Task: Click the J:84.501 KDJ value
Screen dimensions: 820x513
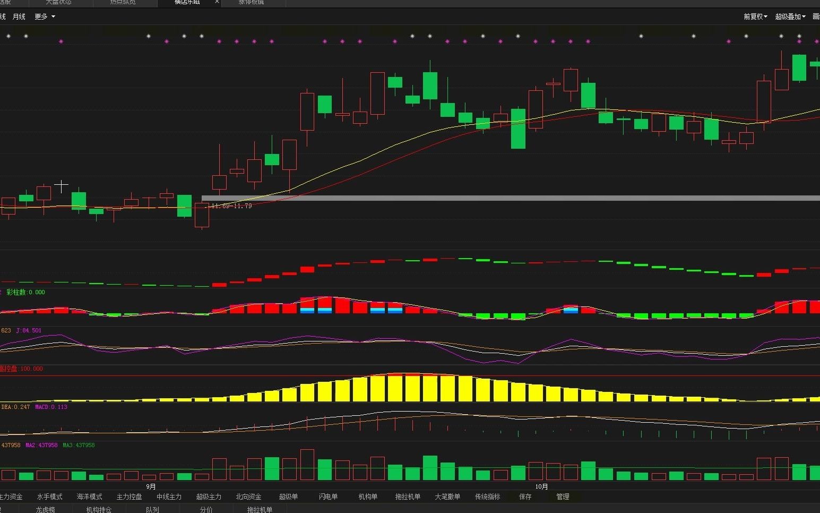Action: (x=29, y=330)
